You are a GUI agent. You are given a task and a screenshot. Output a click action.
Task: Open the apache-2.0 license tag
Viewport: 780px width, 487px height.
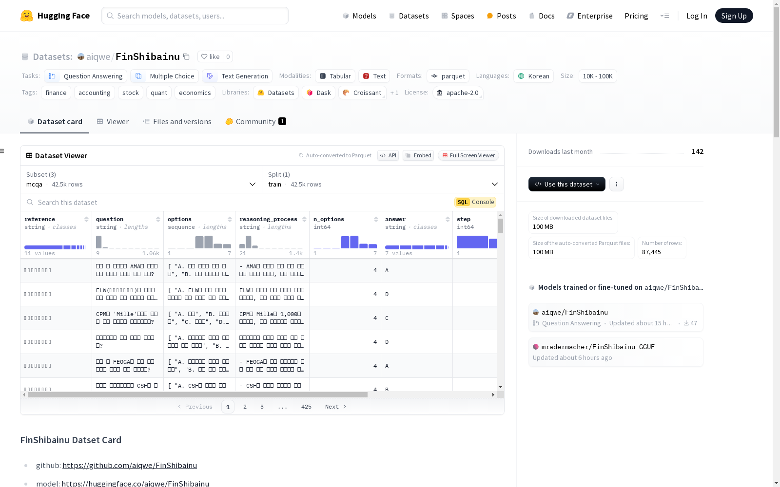coord(458,93)
